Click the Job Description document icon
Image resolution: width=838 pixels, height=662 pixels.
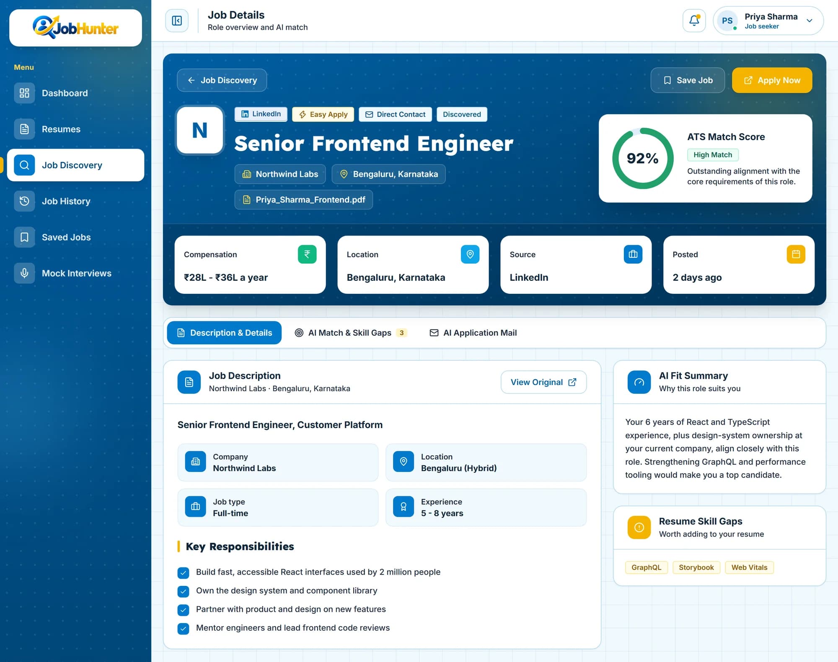click(189, 382)
